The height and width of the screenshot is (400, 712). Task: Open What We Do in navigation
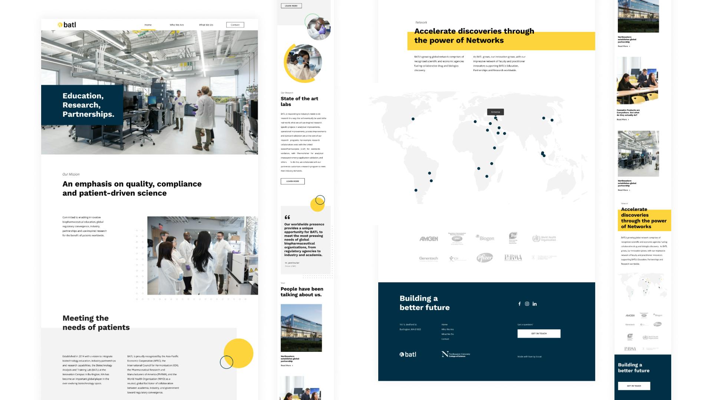pos(206,25)
